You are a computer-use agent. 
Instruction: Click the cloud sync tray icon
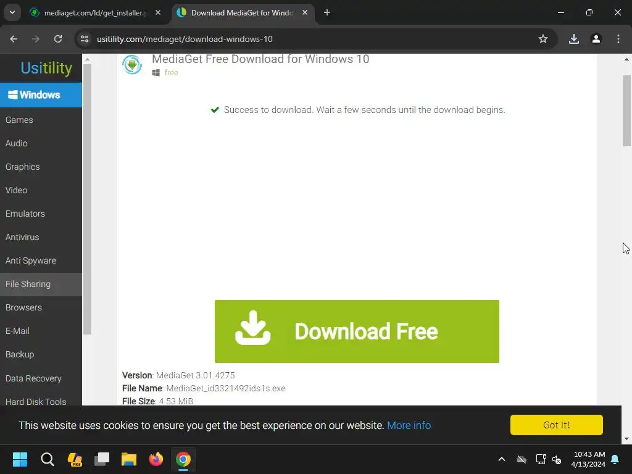coord(521,459)
